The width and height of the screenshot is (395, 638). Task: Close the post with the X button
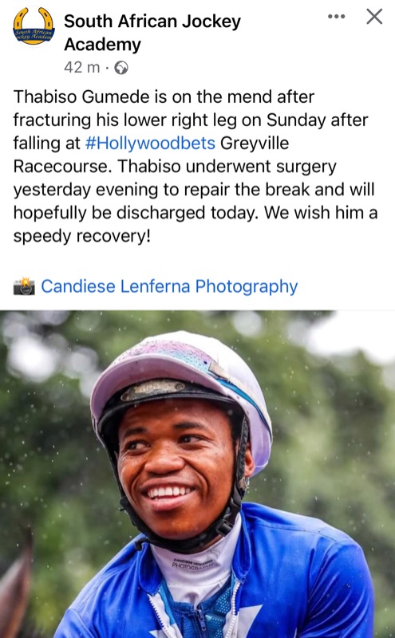pos(374,17)
